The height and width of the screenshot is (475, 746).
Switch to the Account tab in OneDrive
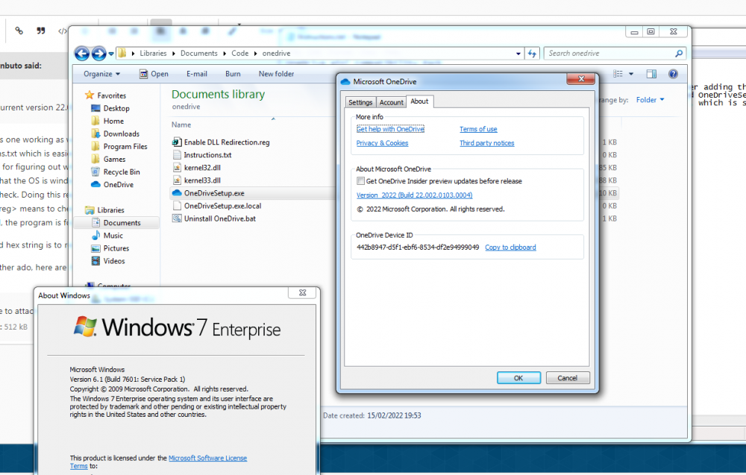pos(391,102)
